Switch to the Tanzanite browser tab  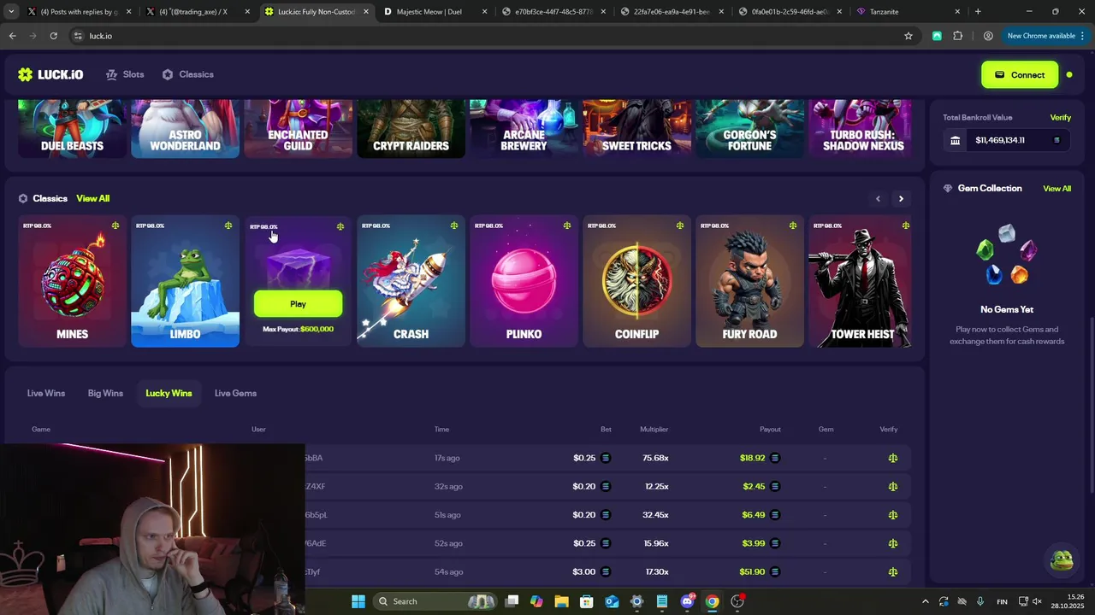[x=907, y=12]
